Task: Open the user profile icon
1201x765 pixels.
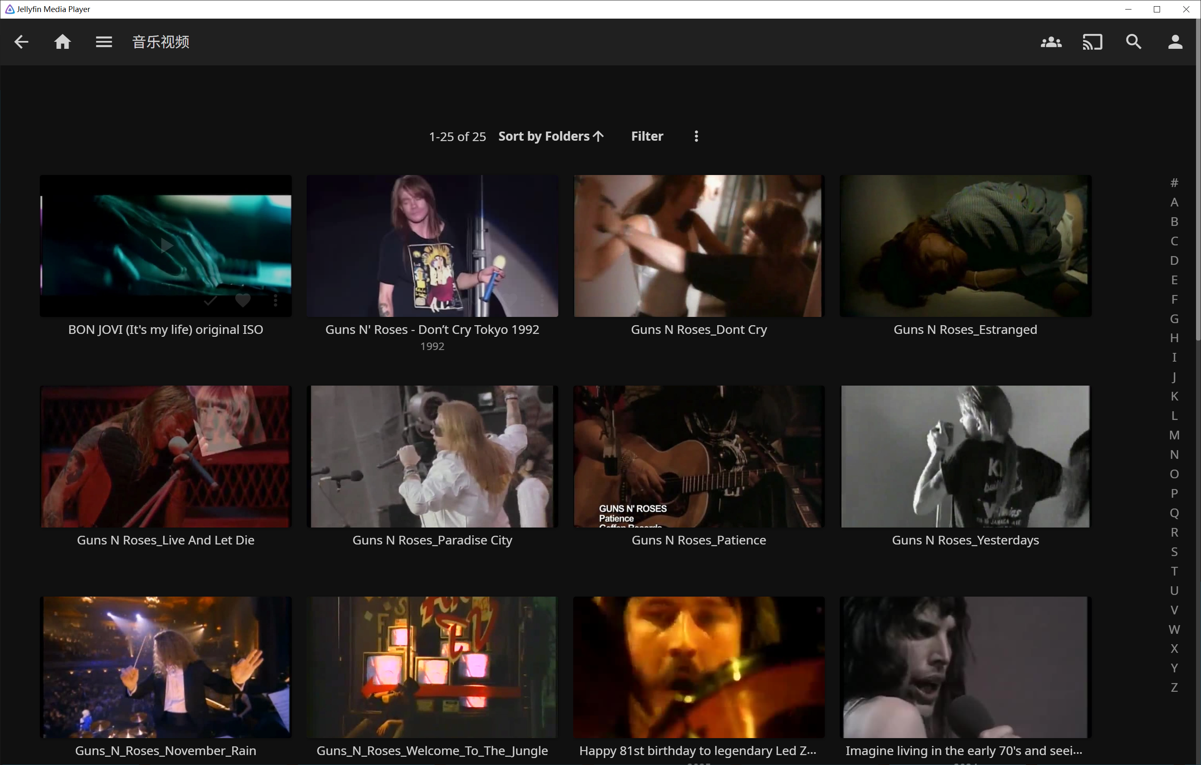Action: pos(1175,42)
